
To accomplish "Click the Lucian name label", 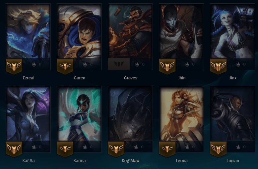I will pyautogui.click(x=233, y=161).
